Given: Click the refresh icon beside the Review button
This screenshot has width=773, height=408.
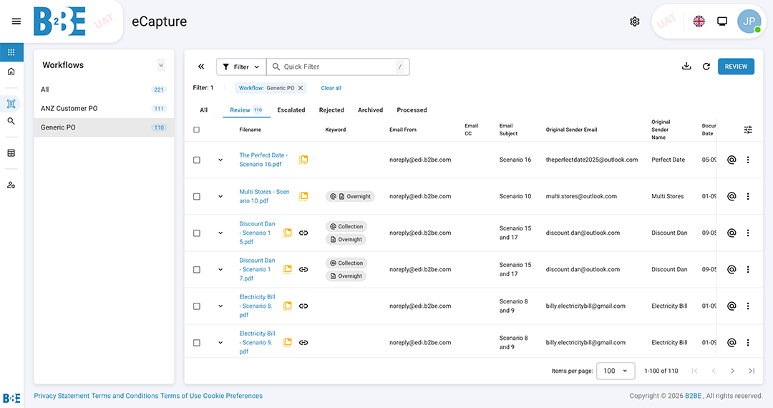Looking at the screenshot, I should [x=706, y=67].
